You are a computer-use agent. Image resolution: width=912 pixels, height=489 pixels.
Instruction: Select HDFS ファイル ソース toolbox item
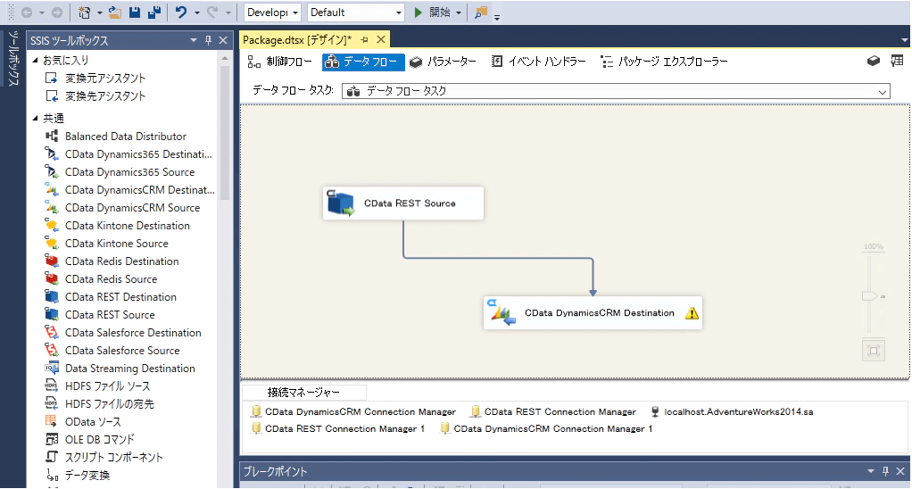[x=108, y=386]
